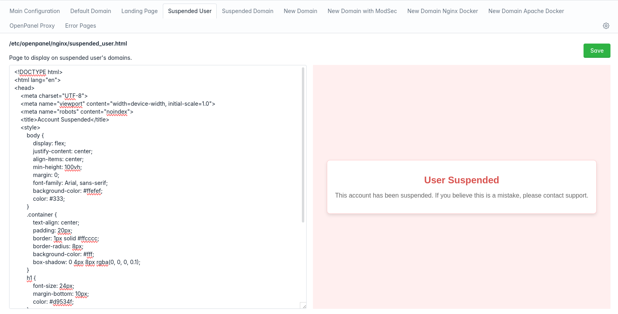Click the '<head>' code line
618x314 pixels.
[x=25, y=88]
